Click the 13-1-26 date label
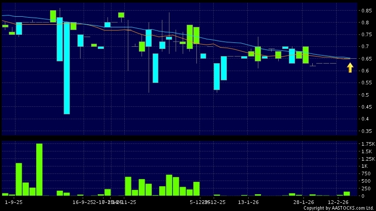Viewport: 376px width, 211px height. [248, 202]
